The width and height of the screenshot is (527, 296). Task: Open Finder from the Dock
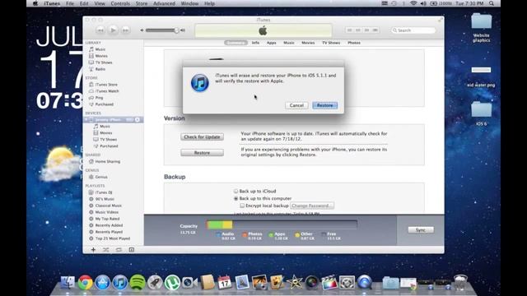(68, 282)
